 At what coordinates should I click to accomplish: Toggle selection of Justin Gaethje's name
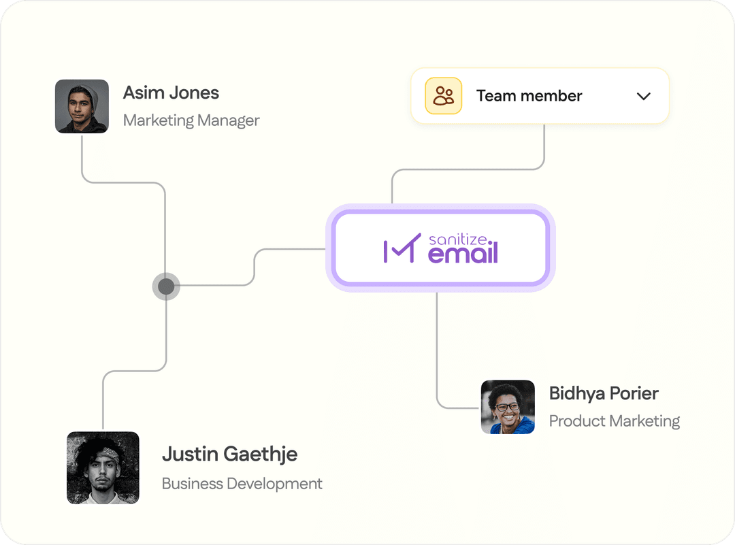coord(229,454)
